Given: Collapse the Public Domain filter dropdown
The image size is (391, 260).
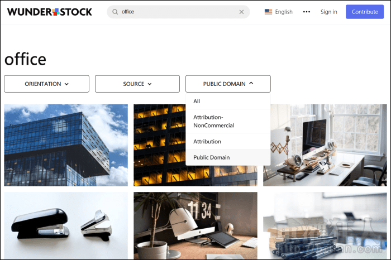Looking at the screenshot, I should point(228,84).
